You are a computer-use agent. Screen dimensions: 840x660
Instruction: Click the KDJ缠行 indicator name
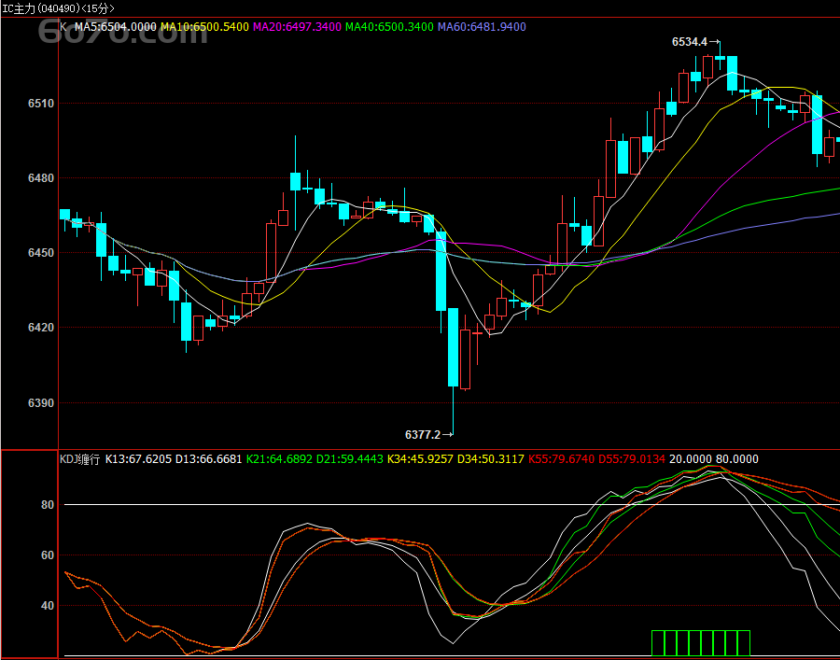click(x=80, y=459)
